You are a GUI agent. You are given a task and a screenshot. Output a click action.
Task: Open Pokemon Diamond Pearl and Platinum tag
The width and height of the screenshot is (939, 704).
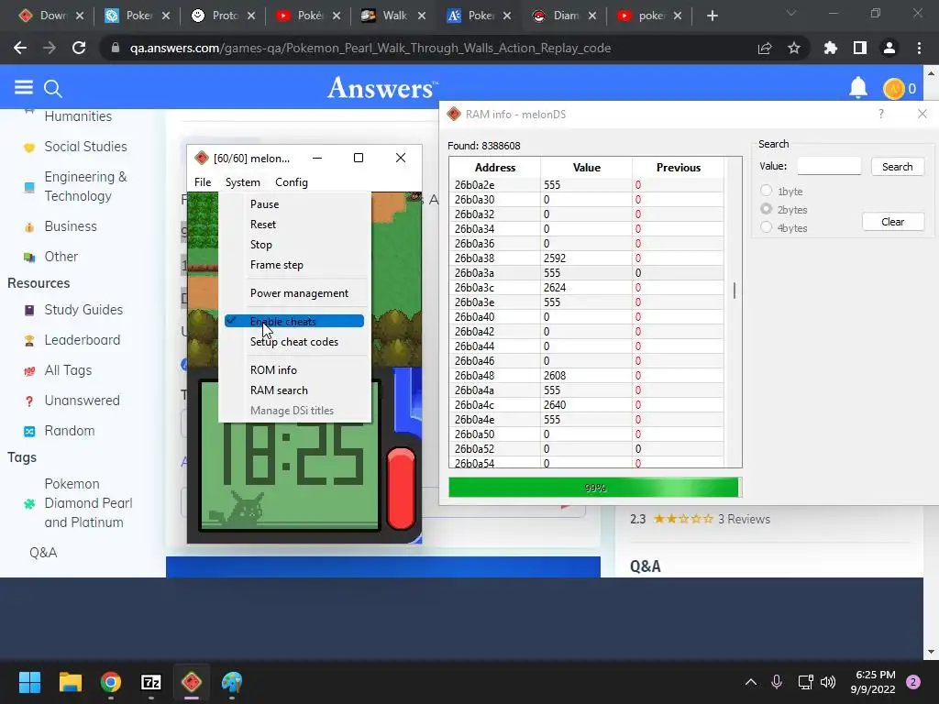click(x=88, y=503)
